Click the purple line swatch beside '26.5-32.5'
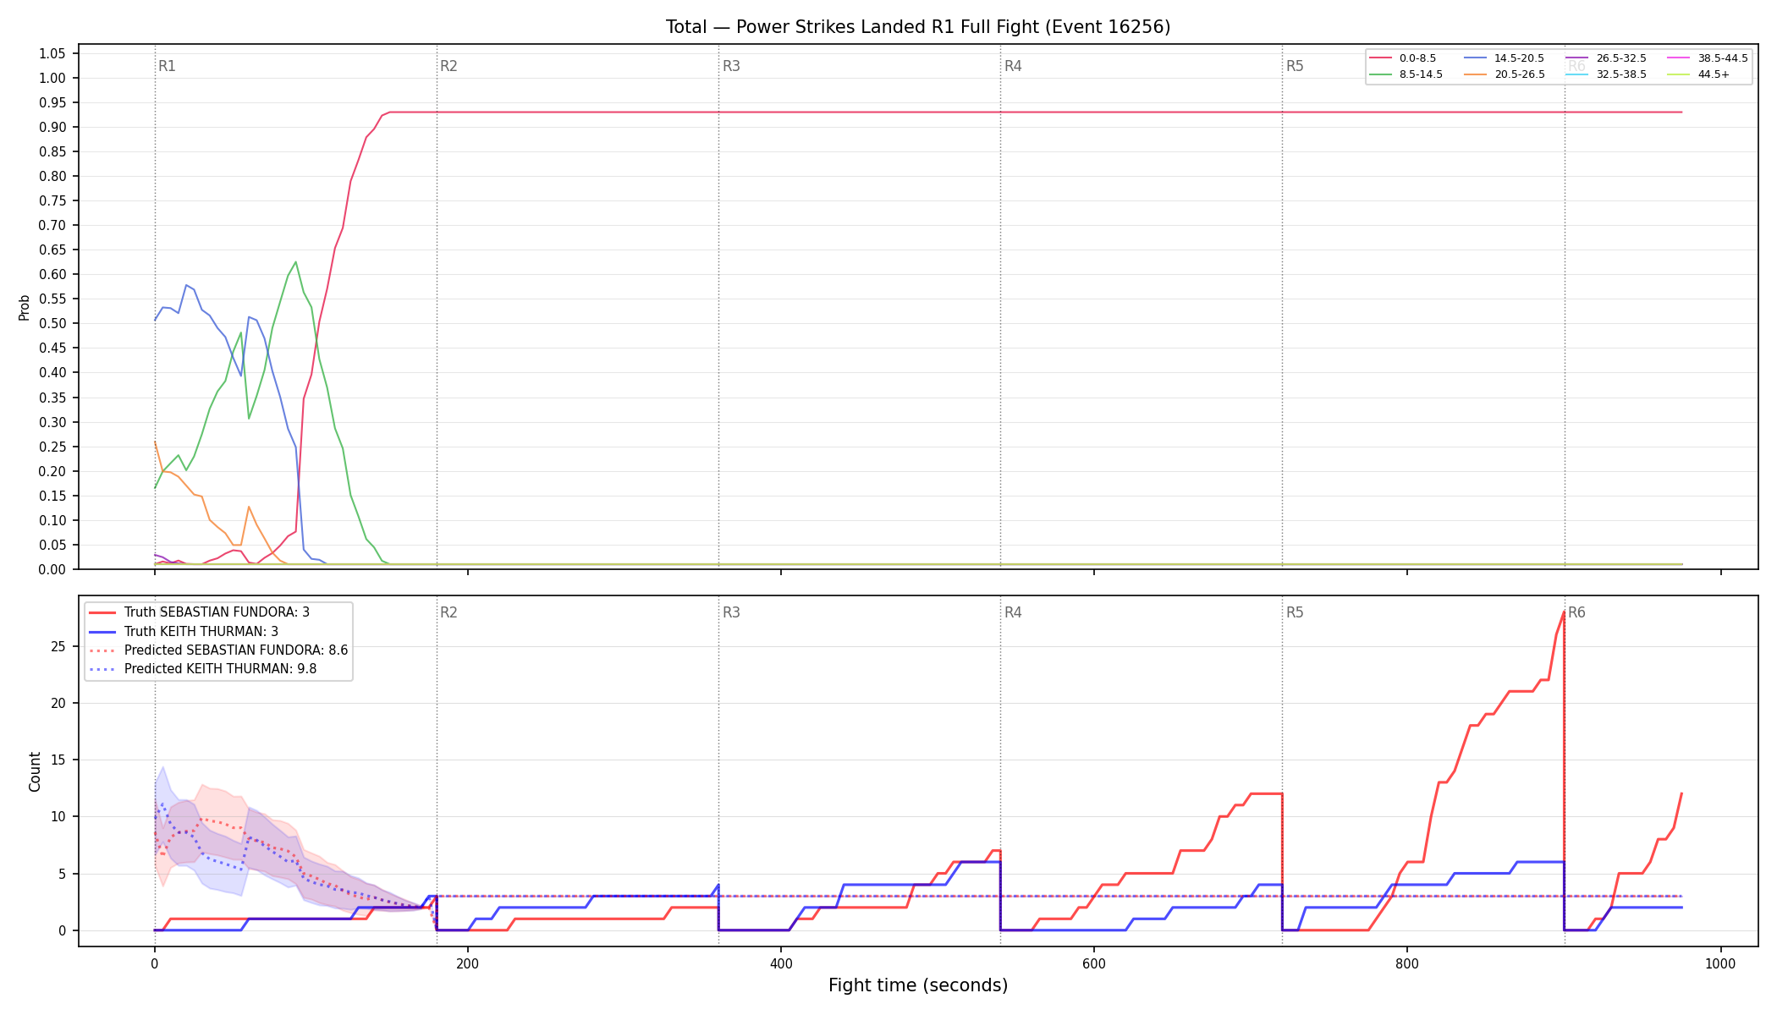Image resolution: width=1777 pixels, height=1015 pixels. 1577,58
